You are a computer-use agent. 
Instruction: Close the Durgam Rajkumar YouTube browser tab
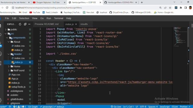[65, 2]
